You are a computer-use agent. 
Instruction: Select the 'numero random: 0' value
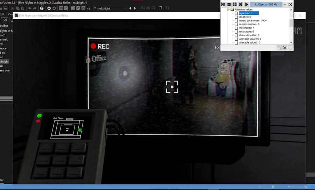(x=249, y=24)
